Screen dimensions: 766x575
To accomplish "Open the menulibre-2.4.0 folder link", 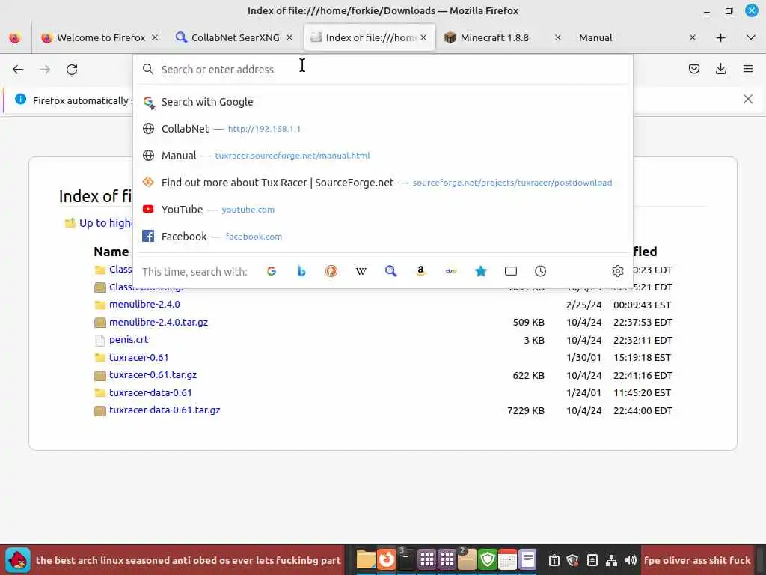I will coord(144,304).
